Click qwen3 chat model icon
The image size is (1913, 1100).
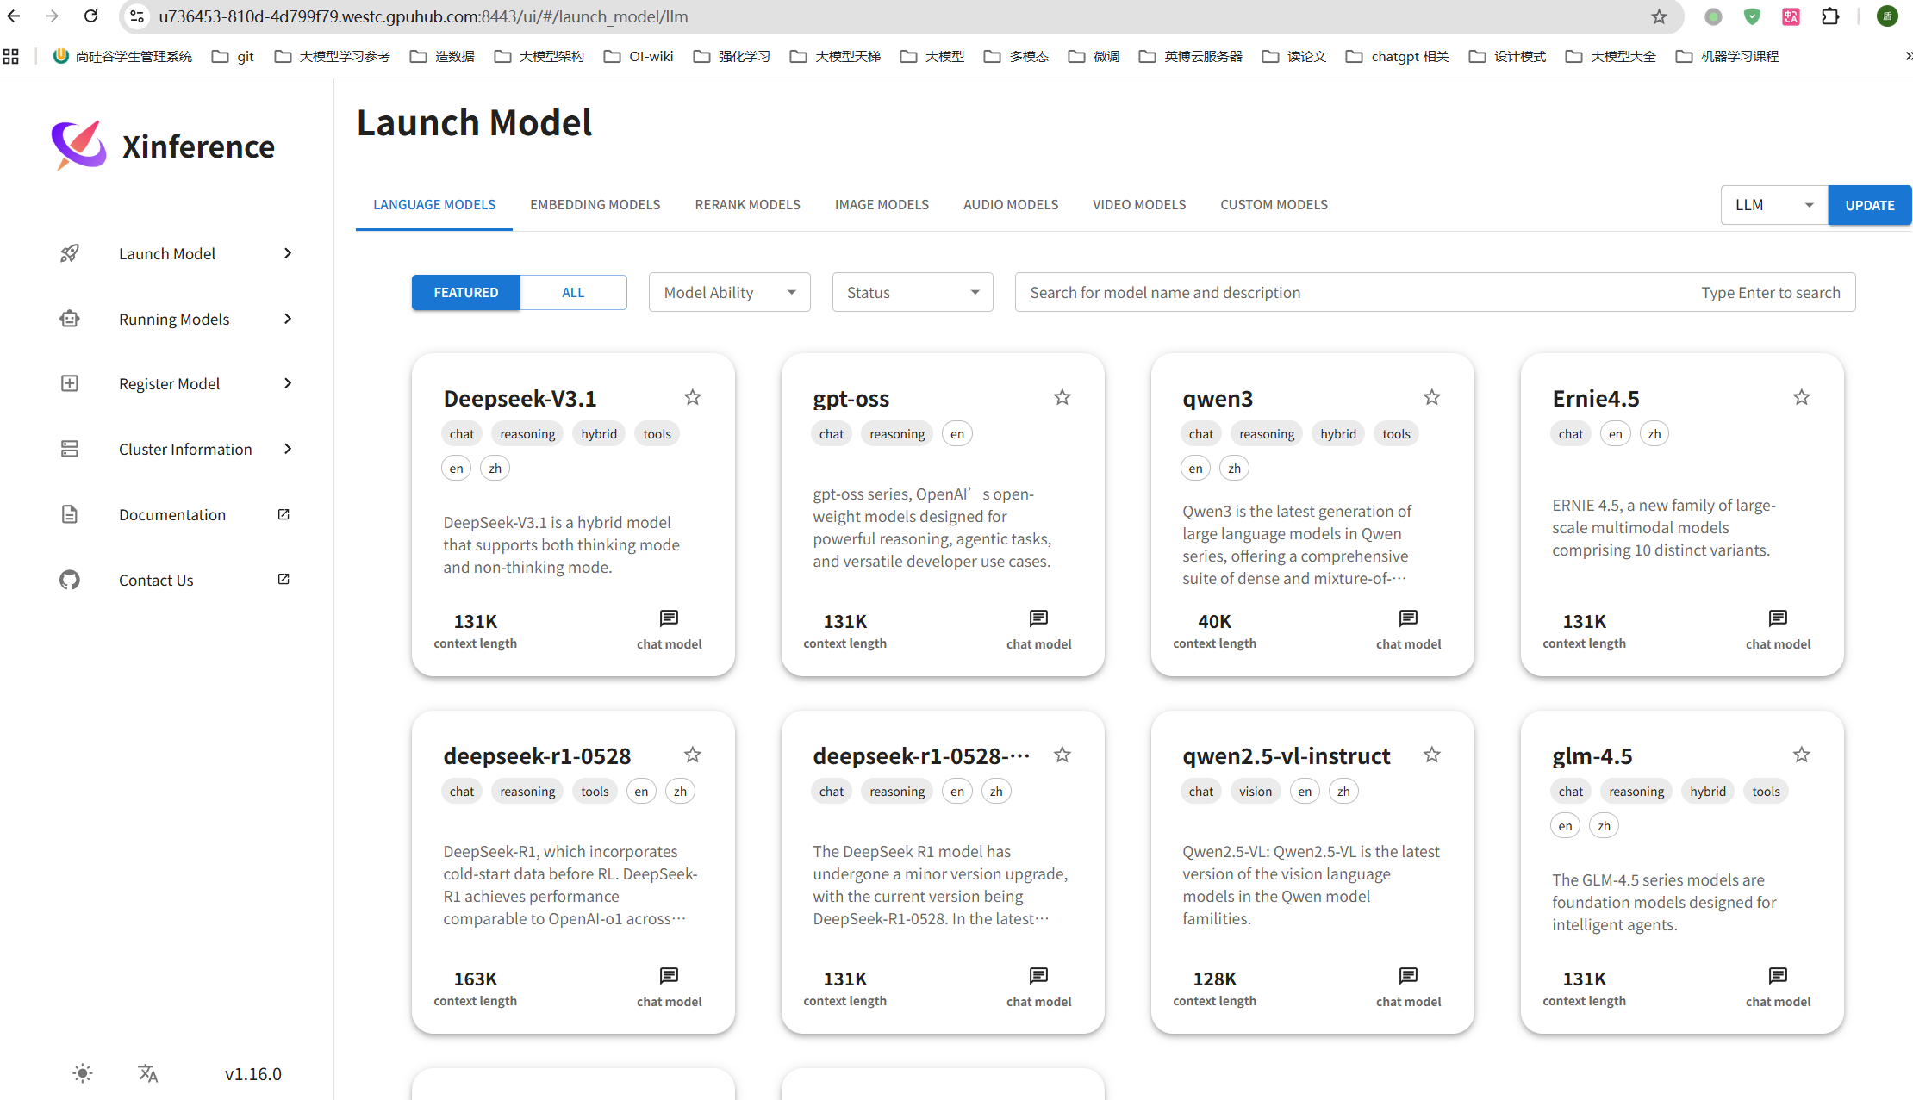pos(1408,618)
